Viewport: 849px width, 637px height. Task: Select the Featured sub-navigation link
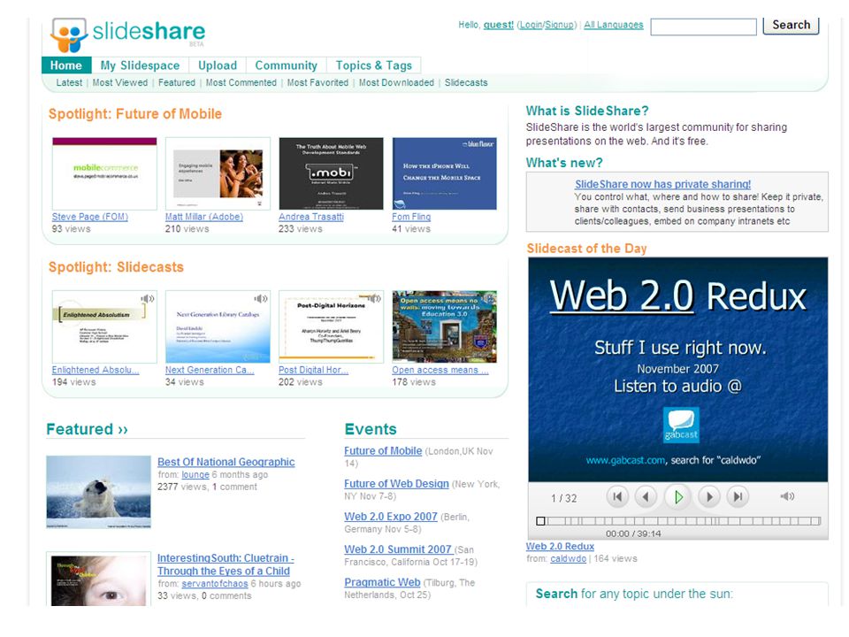[x=177, y=82]
